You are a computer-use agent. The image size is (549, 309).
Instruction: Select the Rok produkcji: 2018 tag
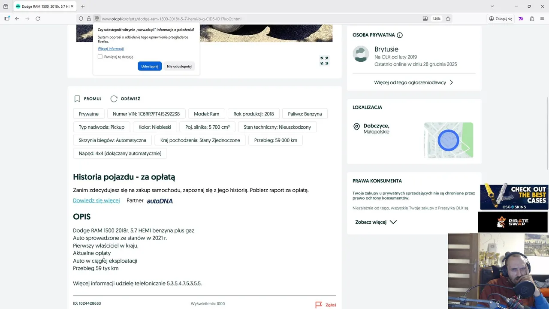point(253,114)
